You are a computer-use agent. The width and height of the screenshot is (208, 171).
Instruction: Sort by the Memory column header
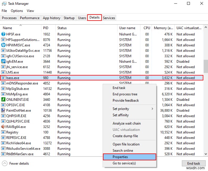click(x=163, y=28)
